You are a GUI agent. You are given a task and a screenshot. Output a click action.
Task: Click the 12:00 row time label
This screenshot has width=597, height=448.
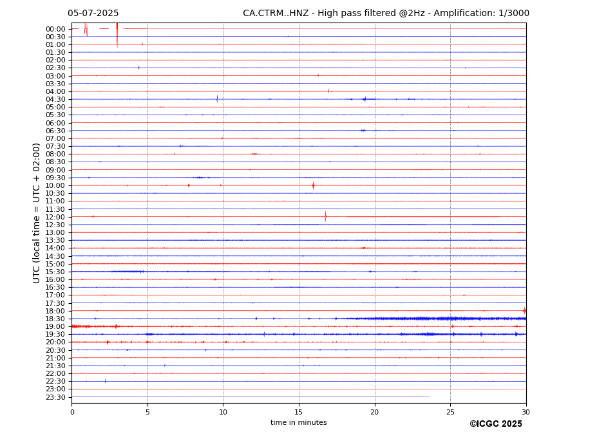coord(55,217)
